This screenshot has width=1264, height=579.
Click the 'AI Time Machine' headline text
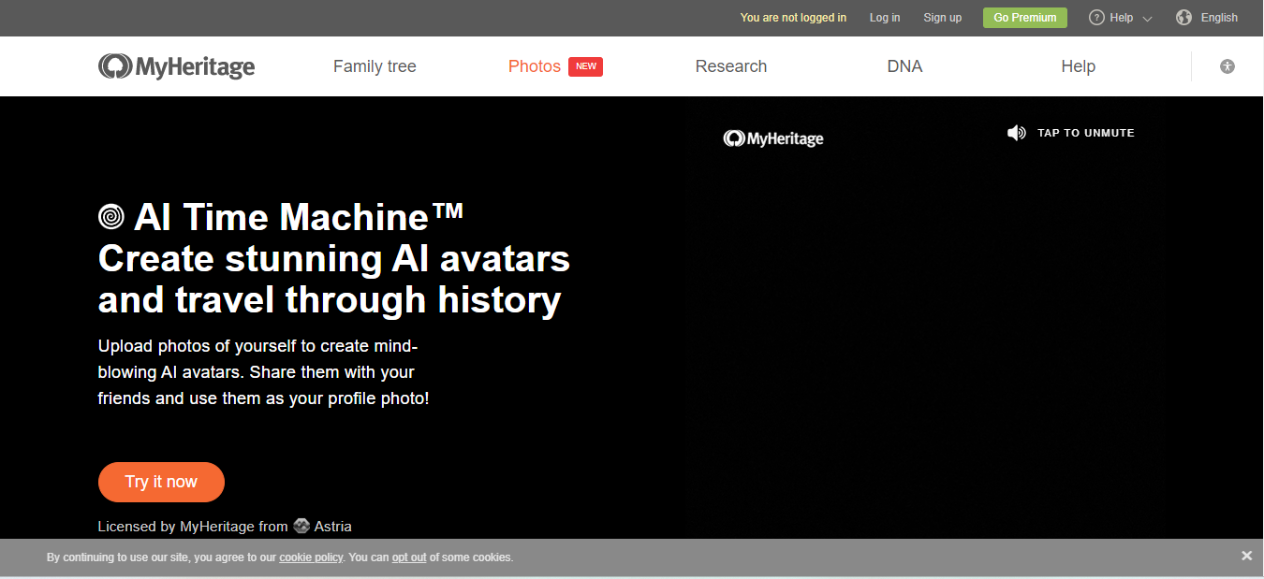(299, 217)
